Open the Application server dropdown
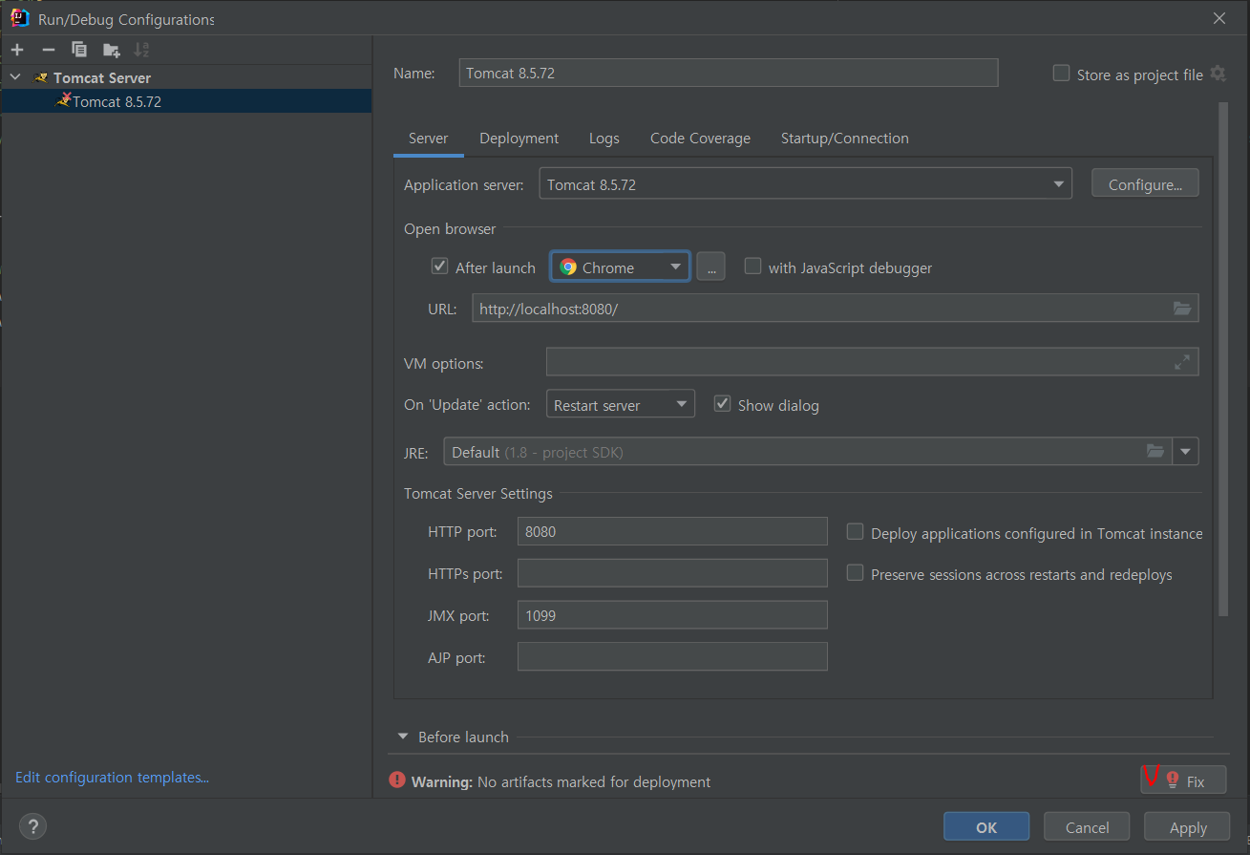The height and width of the screenshot is (855, 1250). tap(805, 184)
